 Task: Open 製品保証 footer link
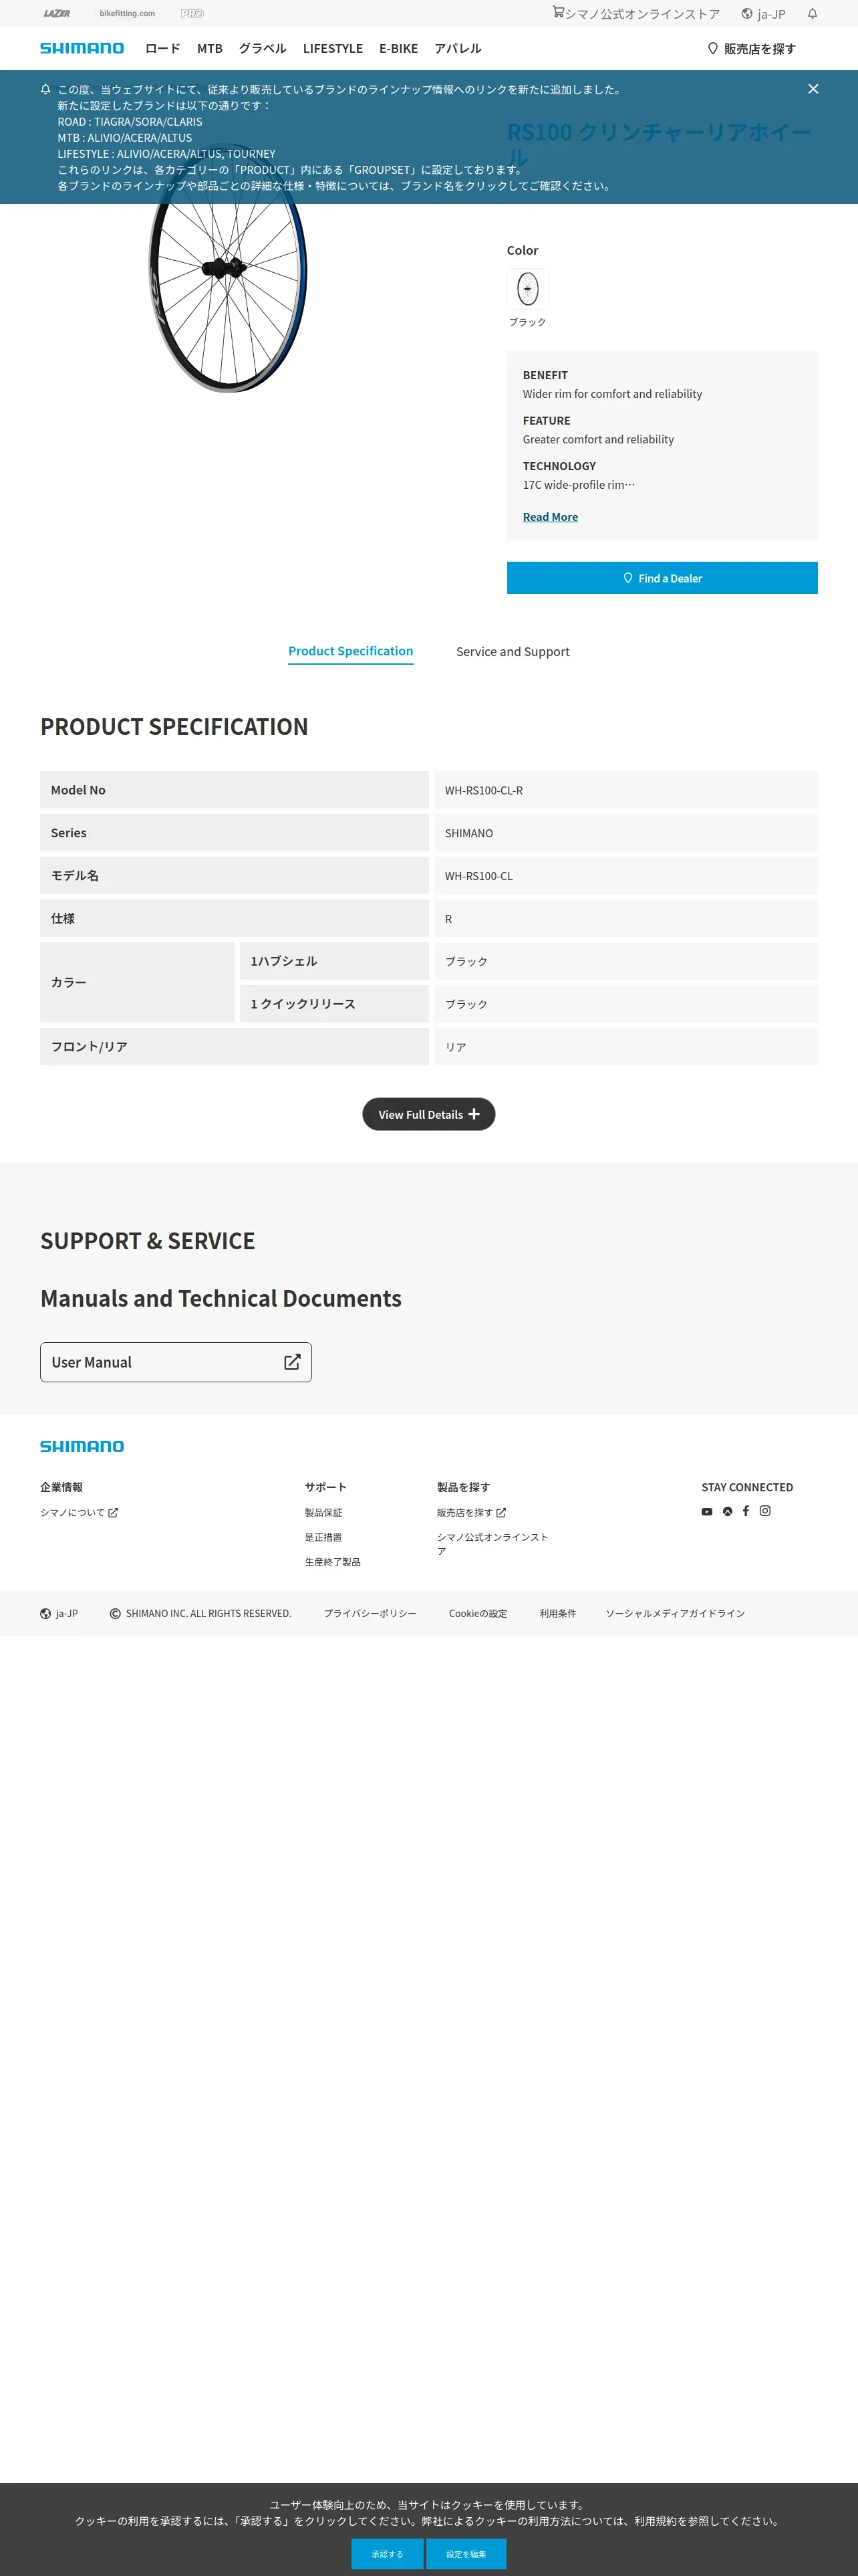tap(323, 1512)
